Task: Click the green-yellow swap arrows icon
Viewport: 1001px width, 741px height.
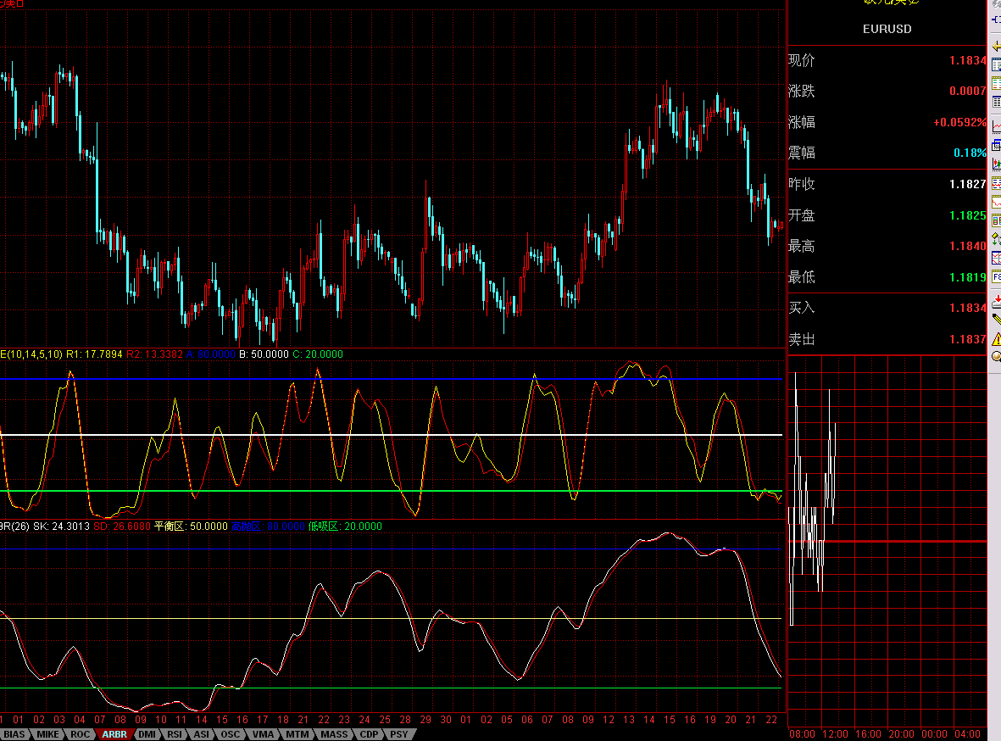Action: 997,240
